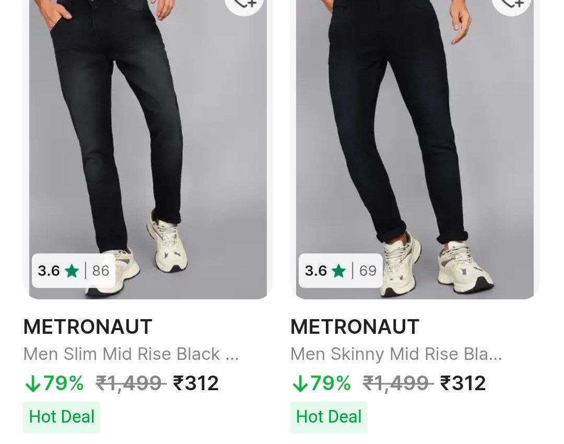564x444 pixels.
Task: Click green star beside the 86 review count
Action: (72, 271)
